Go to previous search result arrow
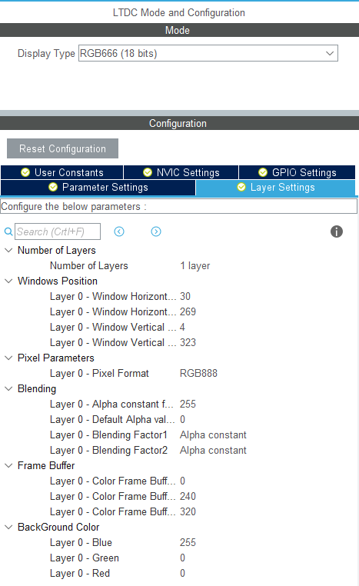359x586 pixels. [119, 231]
